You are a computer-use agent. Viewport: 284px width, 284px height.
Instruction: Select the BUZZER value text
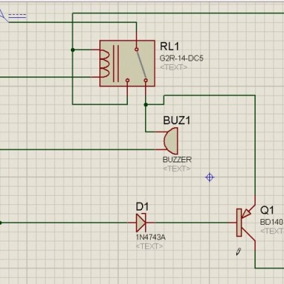(x=177, y=160)
